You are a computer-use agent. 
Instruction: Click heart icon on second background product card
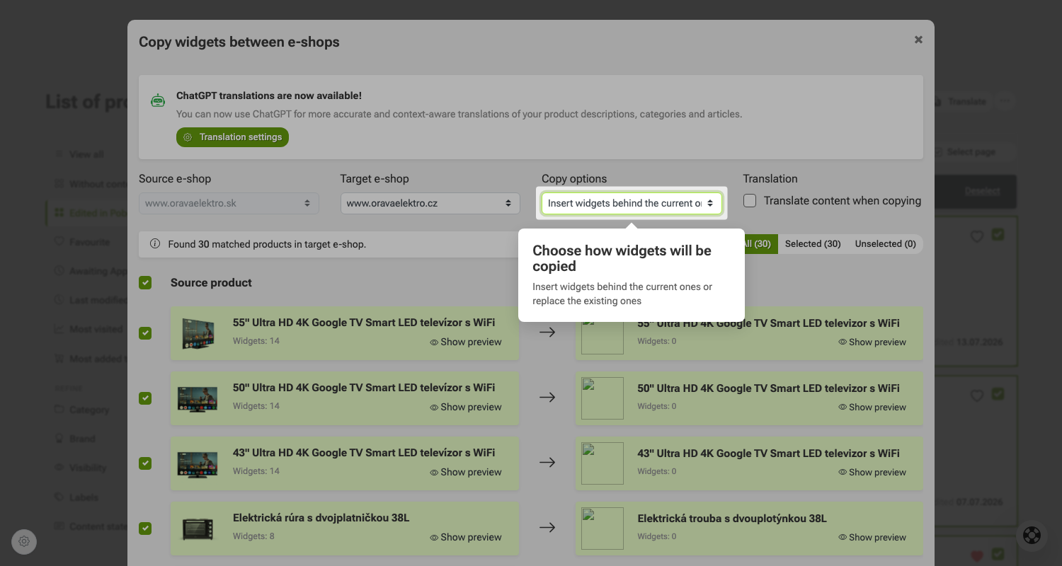(977, 395)
